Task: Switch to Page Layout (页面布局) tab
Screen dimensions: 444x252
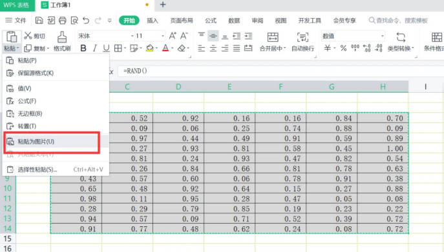Action: click(182, 21)
